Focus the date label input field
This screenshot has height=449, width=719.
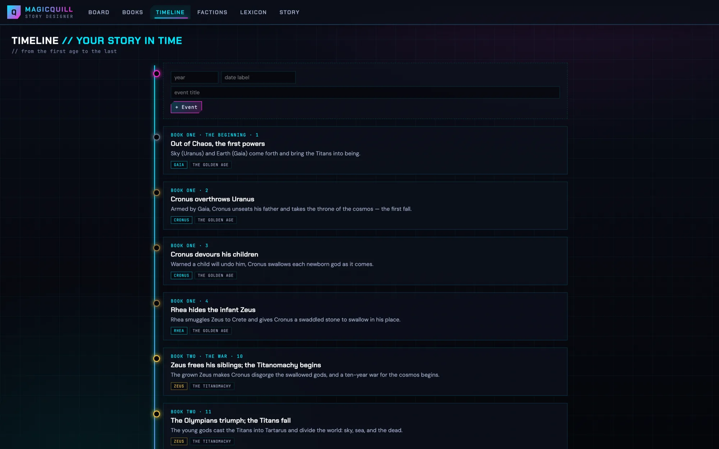[258, 77]
